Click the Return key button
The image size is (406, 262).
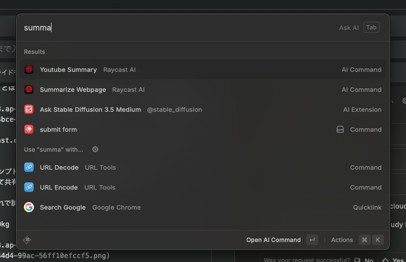pyautogui.click(x=312, y=240)
